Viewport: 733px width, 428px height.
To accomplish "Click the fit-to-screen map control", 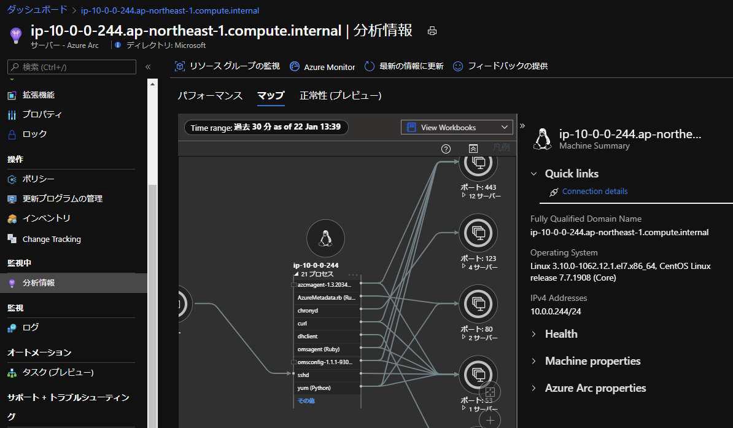I will pyautogui.click(x=490, y=392).
